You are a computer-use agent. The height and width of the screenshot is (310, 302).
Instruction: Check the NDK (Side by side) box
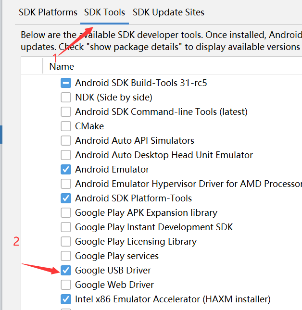tap(66, 97)
